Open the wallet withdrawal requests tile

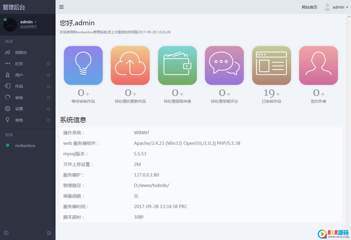click(x=177, y=65)
